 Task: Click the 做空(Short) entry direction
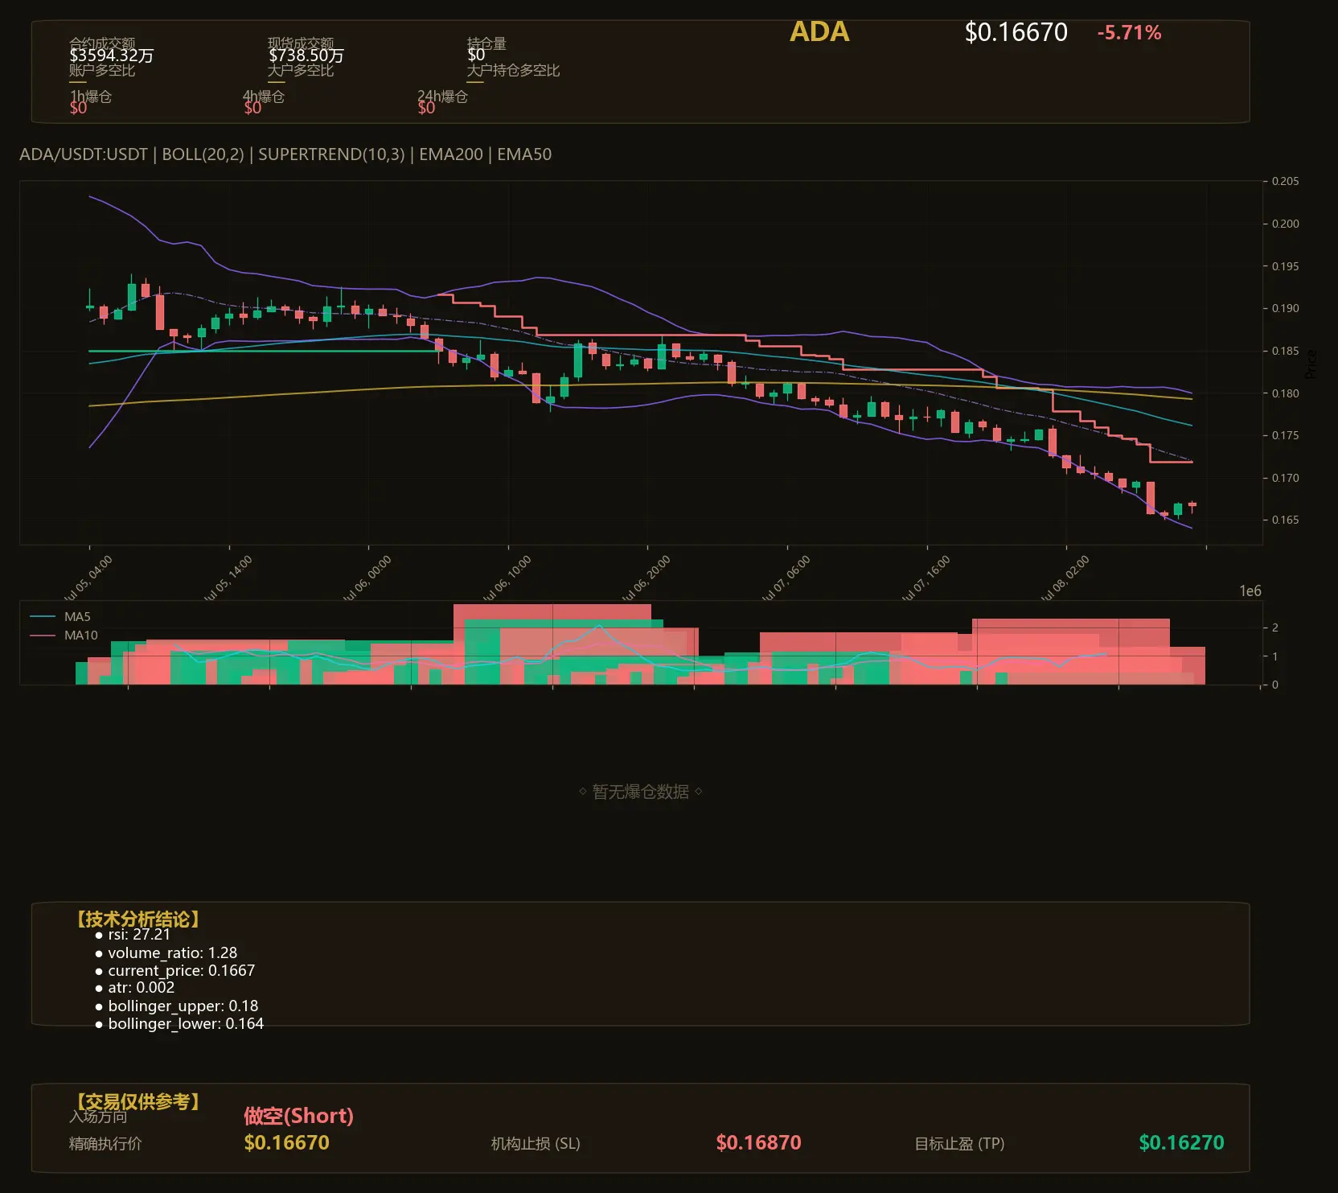point(298,1116)
